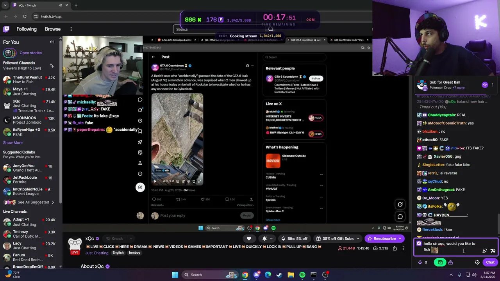Collapse the For You sidebar
The width and height of the screenshot is (500, 281).
(52, 42)
